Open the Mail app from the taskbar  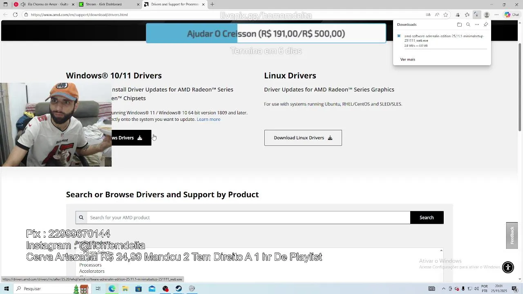pyautogui.click(x=152, y=289)
